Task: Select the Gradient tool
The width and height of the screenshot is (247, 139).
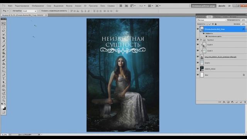Action: pos(3,64)
